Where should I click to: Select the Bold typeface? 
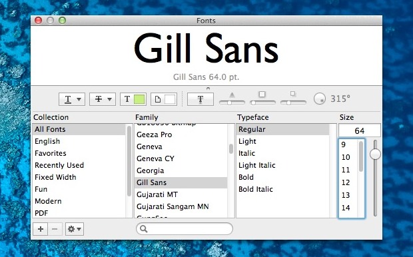click(283, 177)
